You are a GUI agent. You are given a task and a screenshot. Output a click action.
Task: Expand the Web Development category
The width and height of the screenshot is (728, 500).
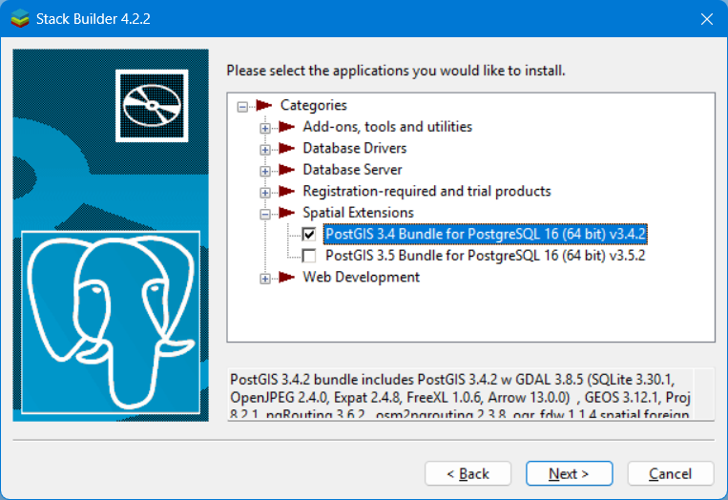click(x=265, y=279)
